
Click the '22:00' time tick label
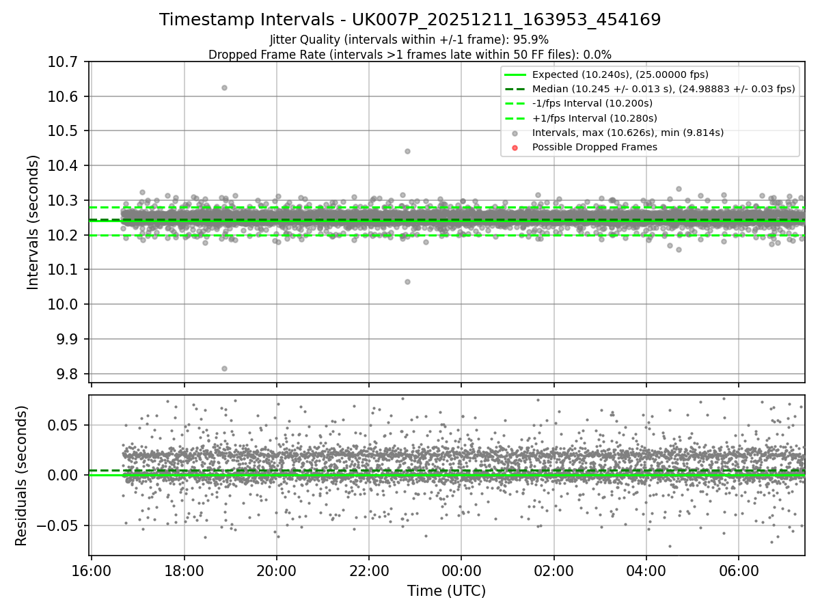[369, 571]
